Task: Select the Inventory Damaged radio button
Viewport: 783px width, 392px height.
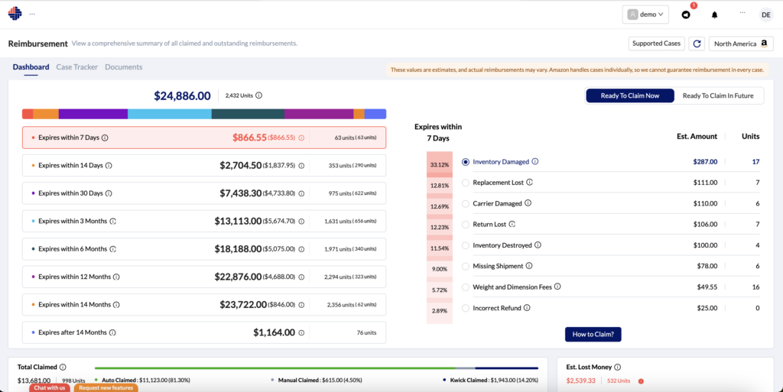Action: (466, 162)
